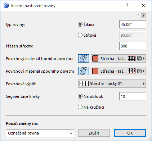Click the Typ roviny label
The image size is (152, 141).
tap(15, 24)
